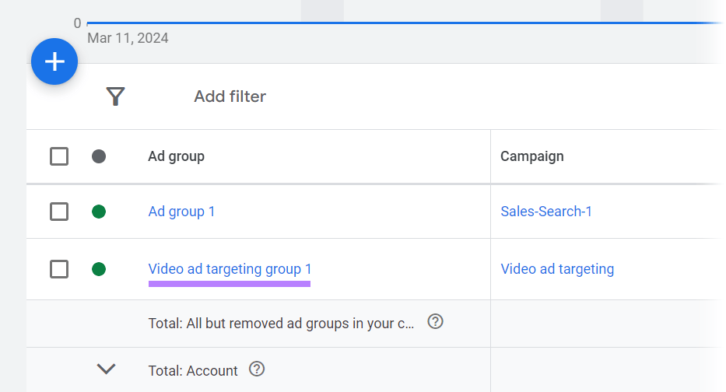Tick the select-all checkbox in table header
This screenshot has width=726, height=392.
(59, 156)
